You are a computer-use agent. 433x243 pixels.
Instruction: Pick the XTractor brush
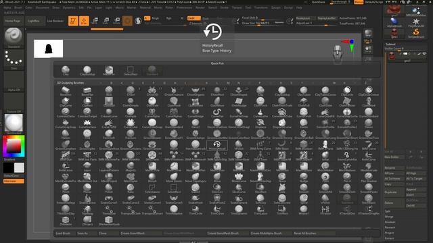point(325,210)
